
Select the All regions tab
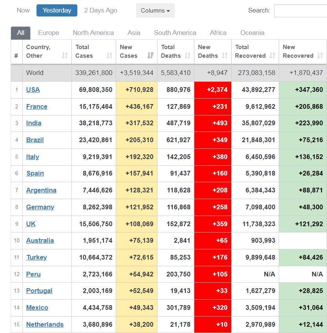click(20, 33)
